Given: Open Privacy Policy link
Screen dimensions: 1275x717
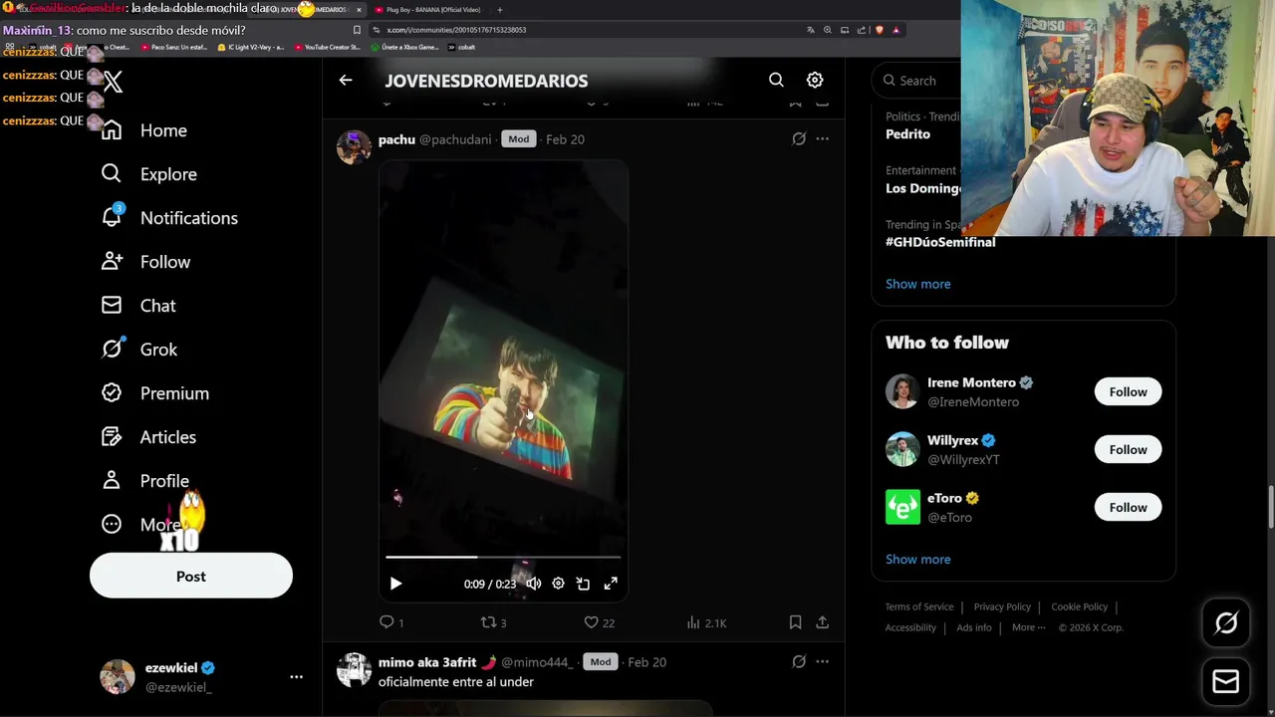Looking at the screenshot, I should coord(1002,606).
